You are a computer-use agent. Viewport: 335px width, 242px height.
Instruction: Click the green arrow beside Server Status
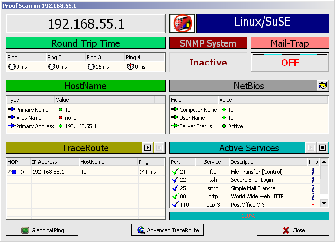175,126
